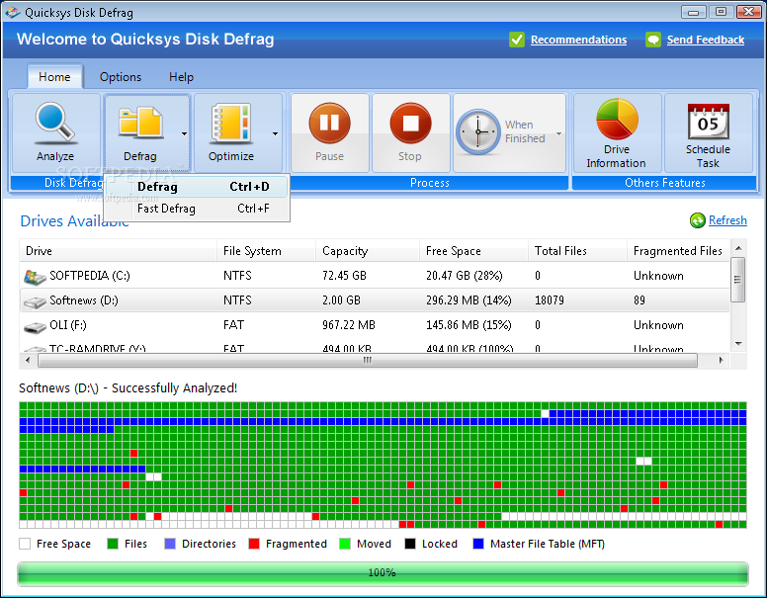
Task: Sort by the Capacity column header
Action: coord(368,250)
